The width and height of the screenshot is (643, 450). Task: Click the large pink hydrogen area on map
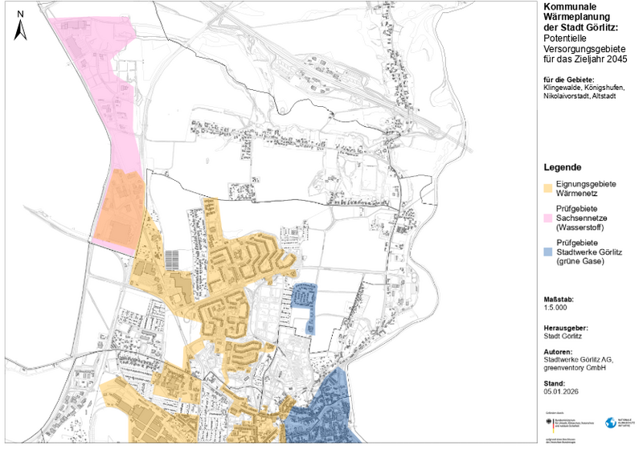(x=96, y=88)
